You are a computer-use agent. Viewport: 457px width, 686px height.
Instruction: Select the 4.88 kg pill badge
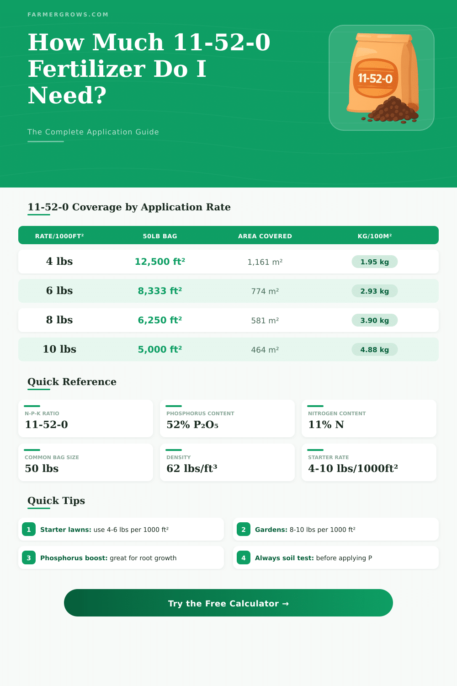pos(375,349)
